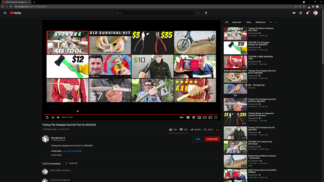Save the video to a playlist
Image resolution: width=324 pixels, height=182 pixels.
(208, 129)
